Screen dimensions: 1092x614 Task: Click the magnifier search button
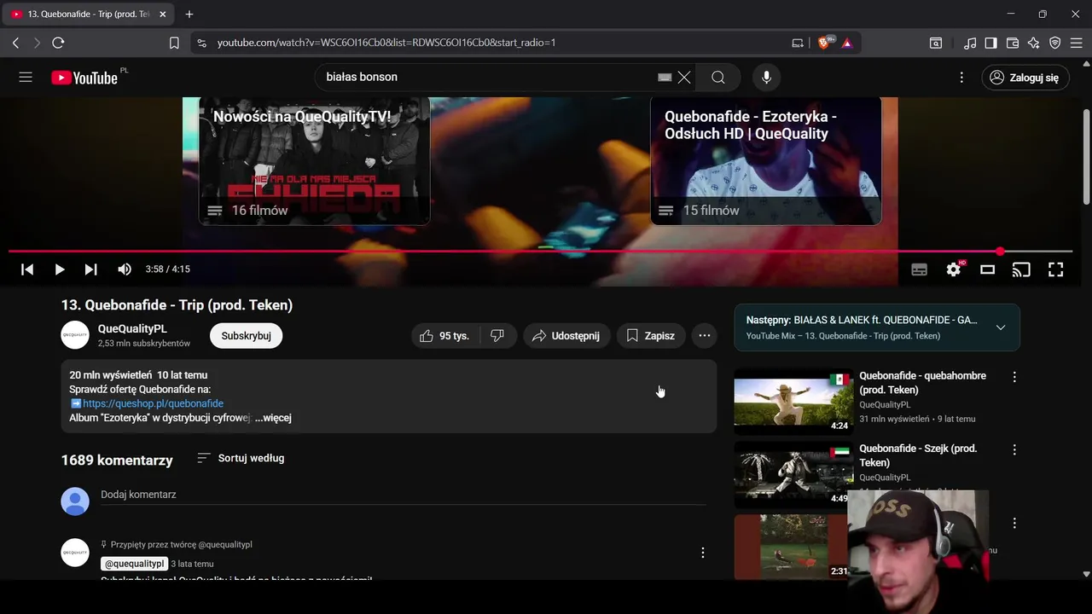[718, 78]
